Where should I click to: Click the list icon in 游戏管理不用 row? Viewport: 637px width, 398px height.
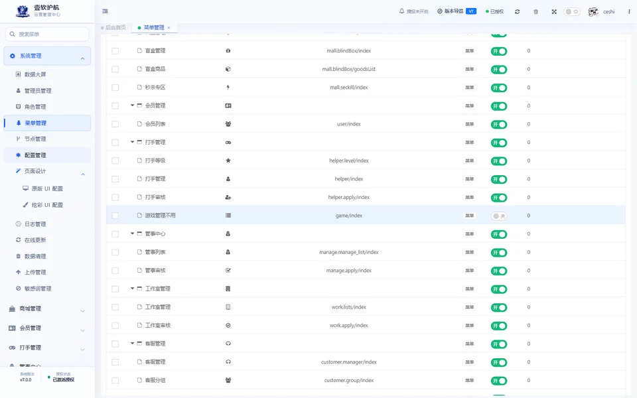tap(228, 216)
